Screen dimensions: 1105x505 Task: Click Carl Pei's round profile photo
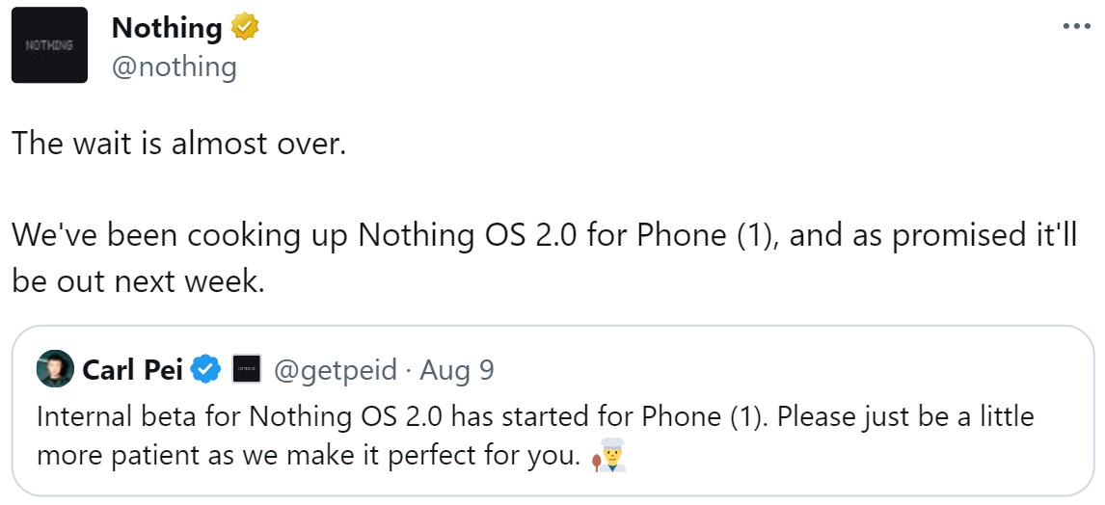[x=55, y=369]
